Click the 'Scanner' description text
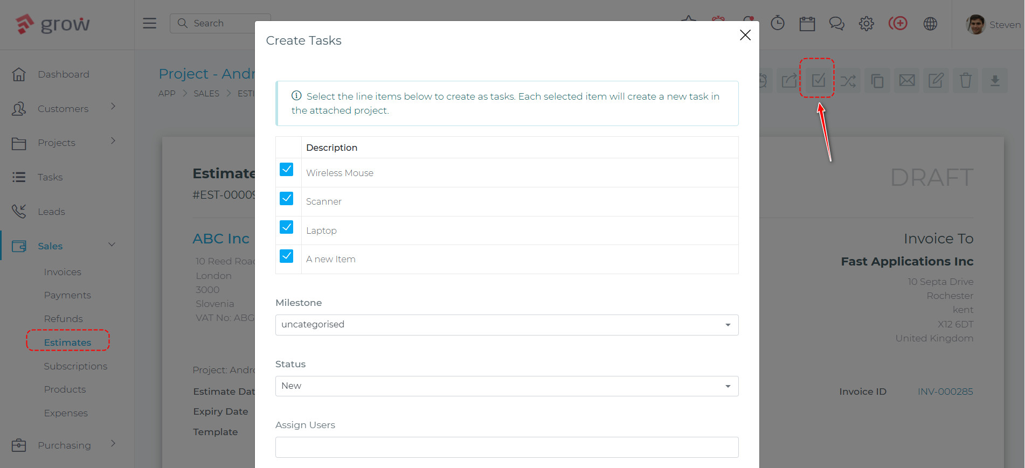This screenshot has height=468, width=1025. pos(324,201)
